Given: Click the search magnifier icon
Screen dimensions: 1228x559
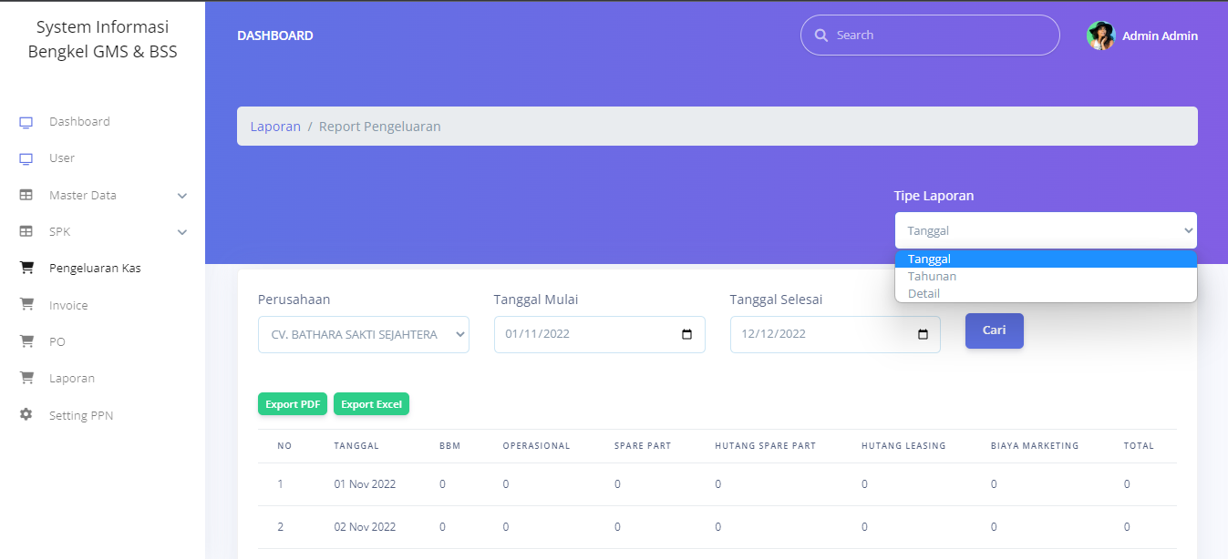Looking at the screenshot, I should click(821, 36).
